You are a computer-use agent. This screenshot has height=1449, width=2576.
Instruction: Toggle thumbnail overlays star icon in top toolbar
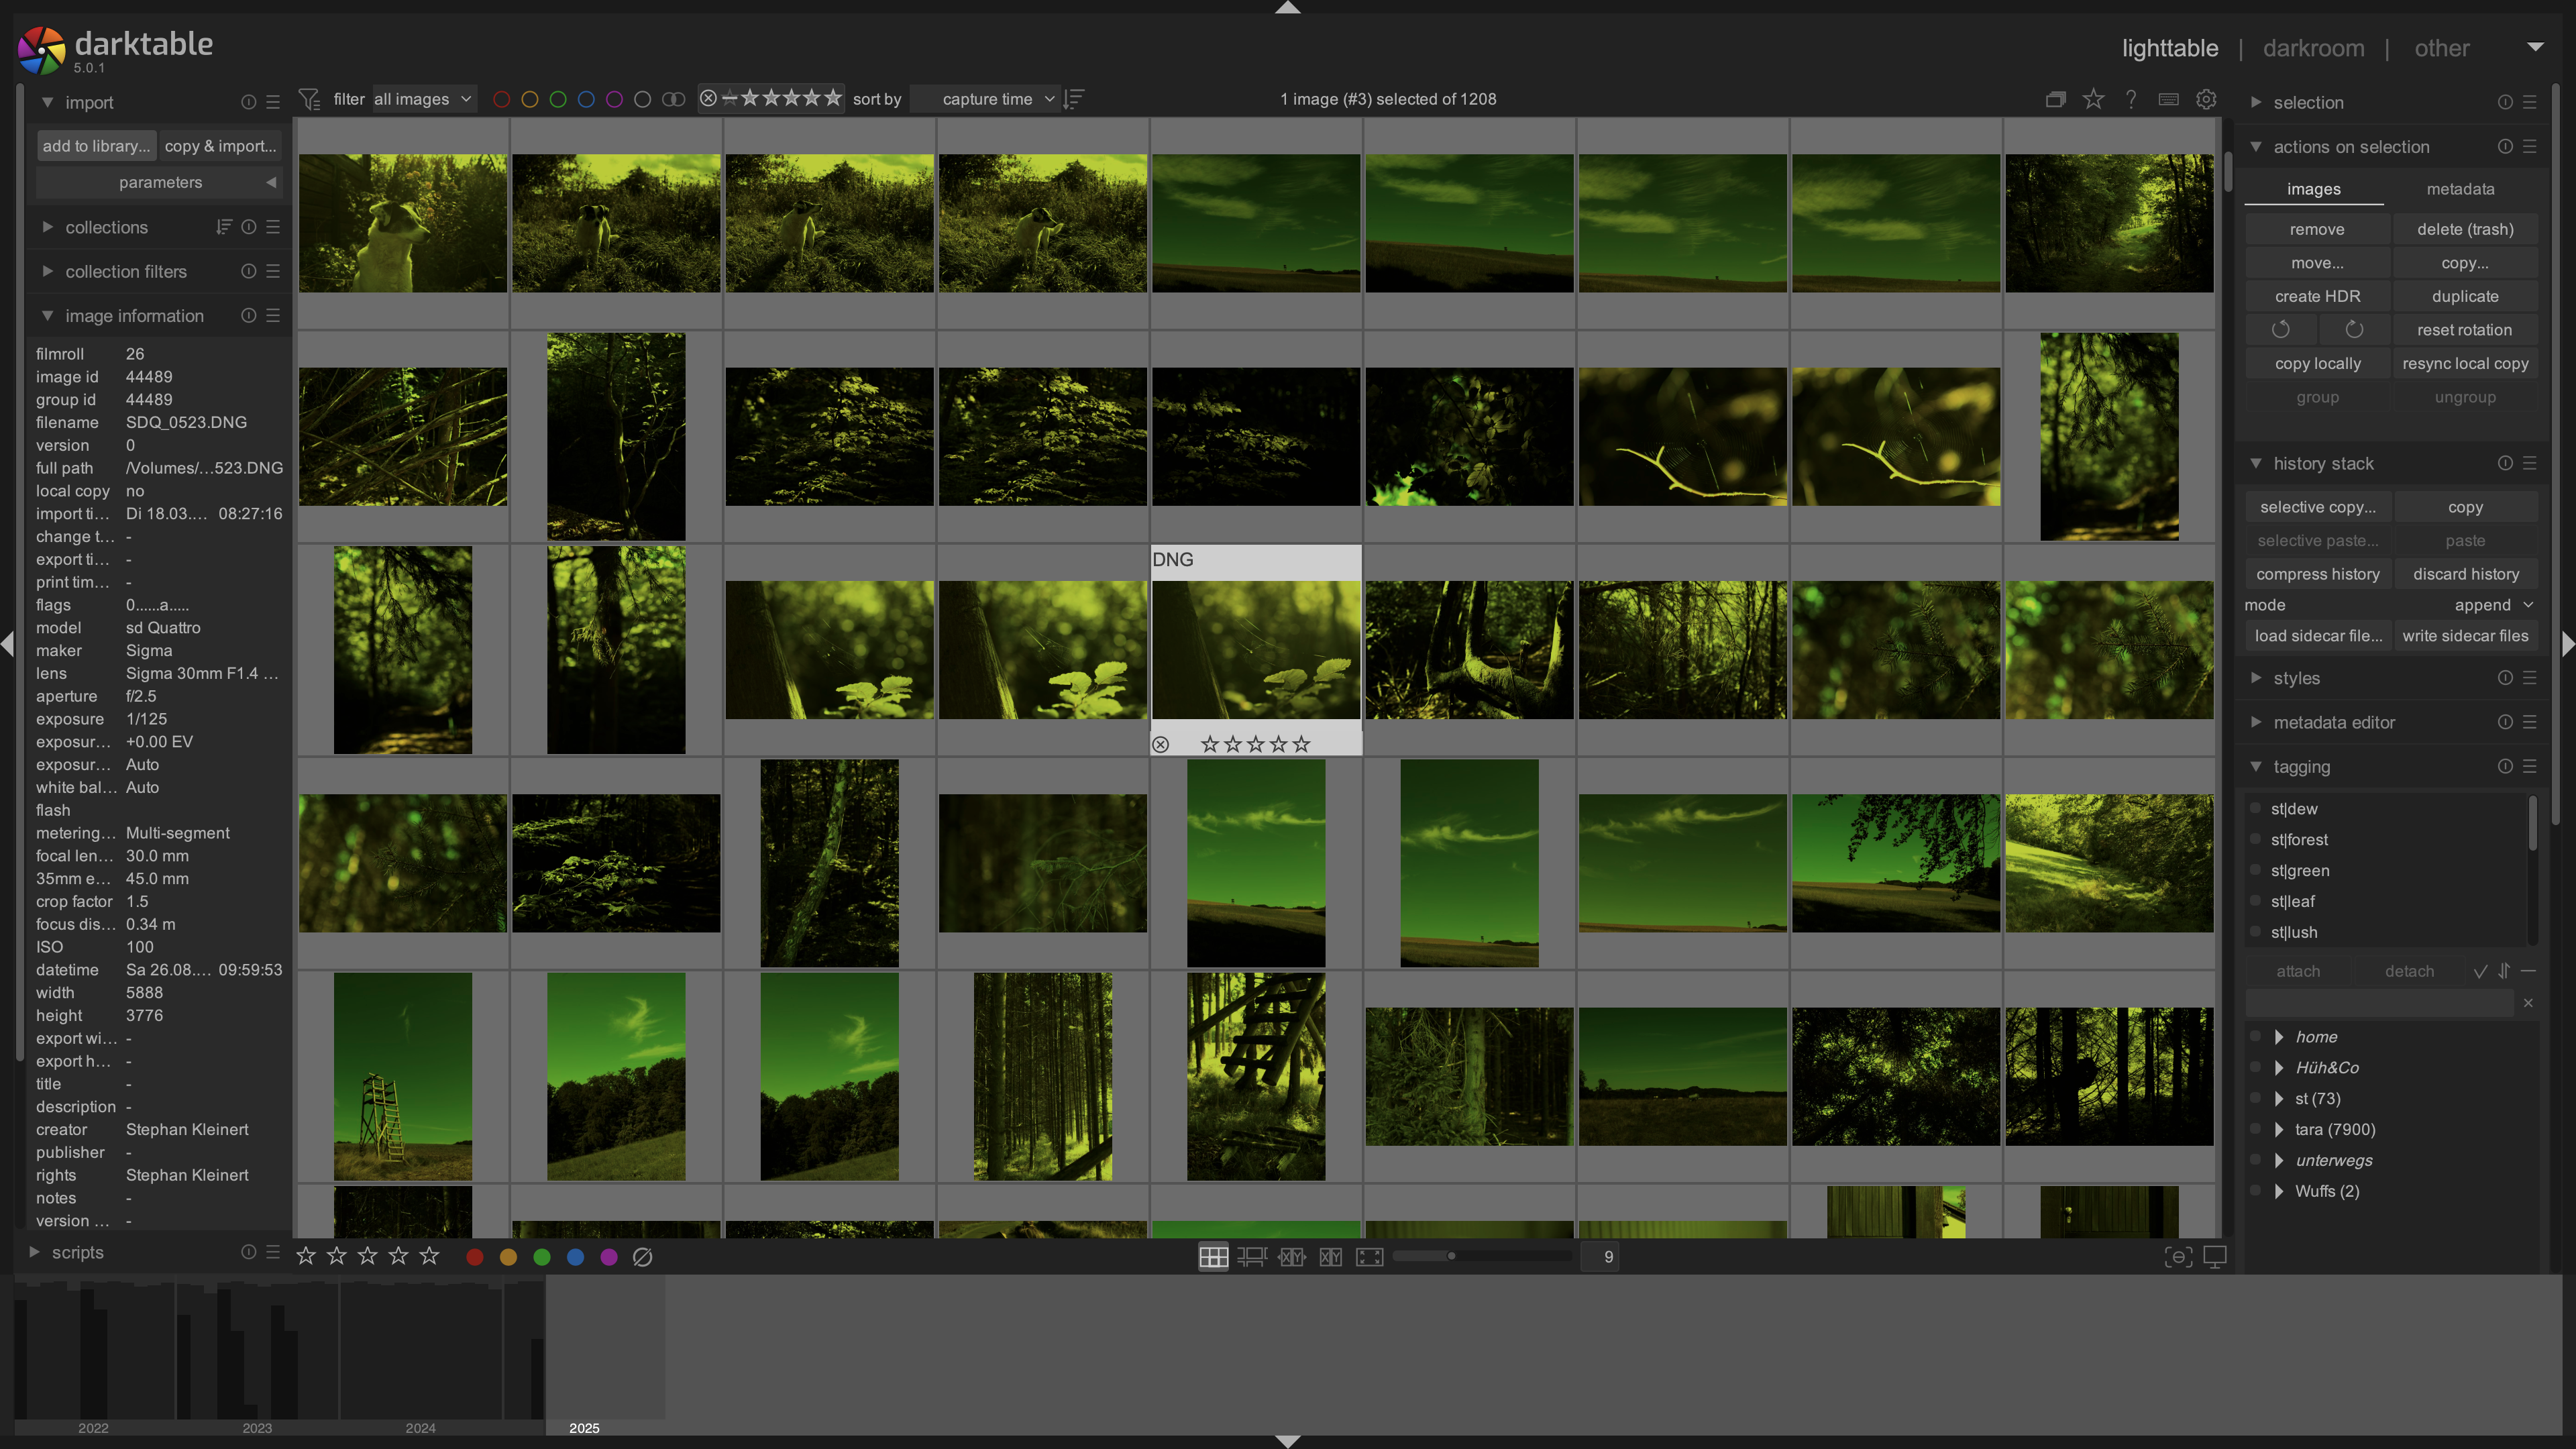2093,99
